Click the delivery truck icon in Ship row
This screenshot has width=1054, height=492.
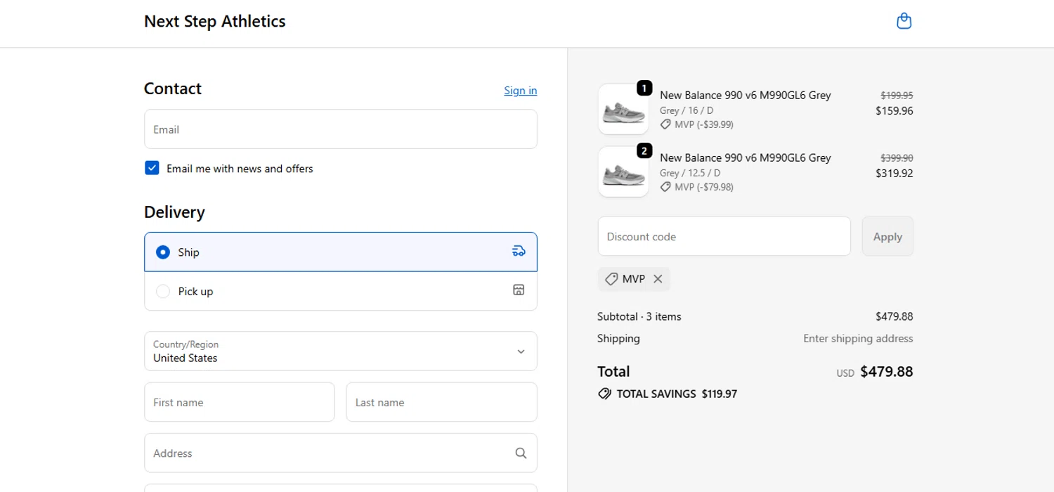click(519, 251)
